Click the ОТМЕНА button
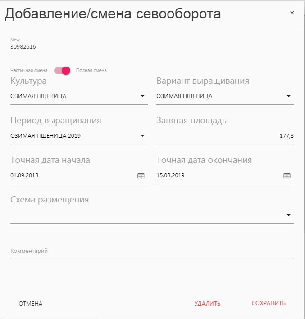 [31, 304]
